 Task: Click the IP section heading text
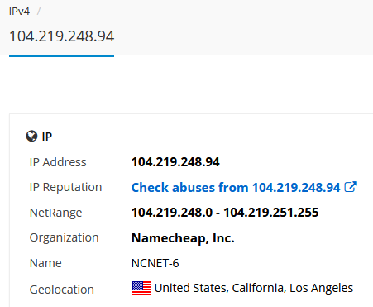(47, 137)
